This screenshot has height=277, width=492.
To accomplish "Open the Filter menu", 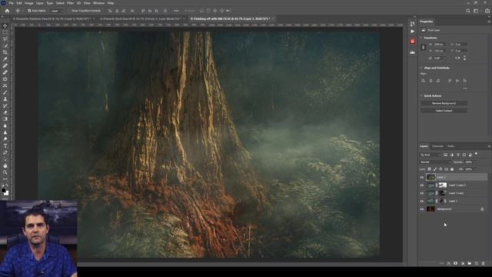I will 70,3.
